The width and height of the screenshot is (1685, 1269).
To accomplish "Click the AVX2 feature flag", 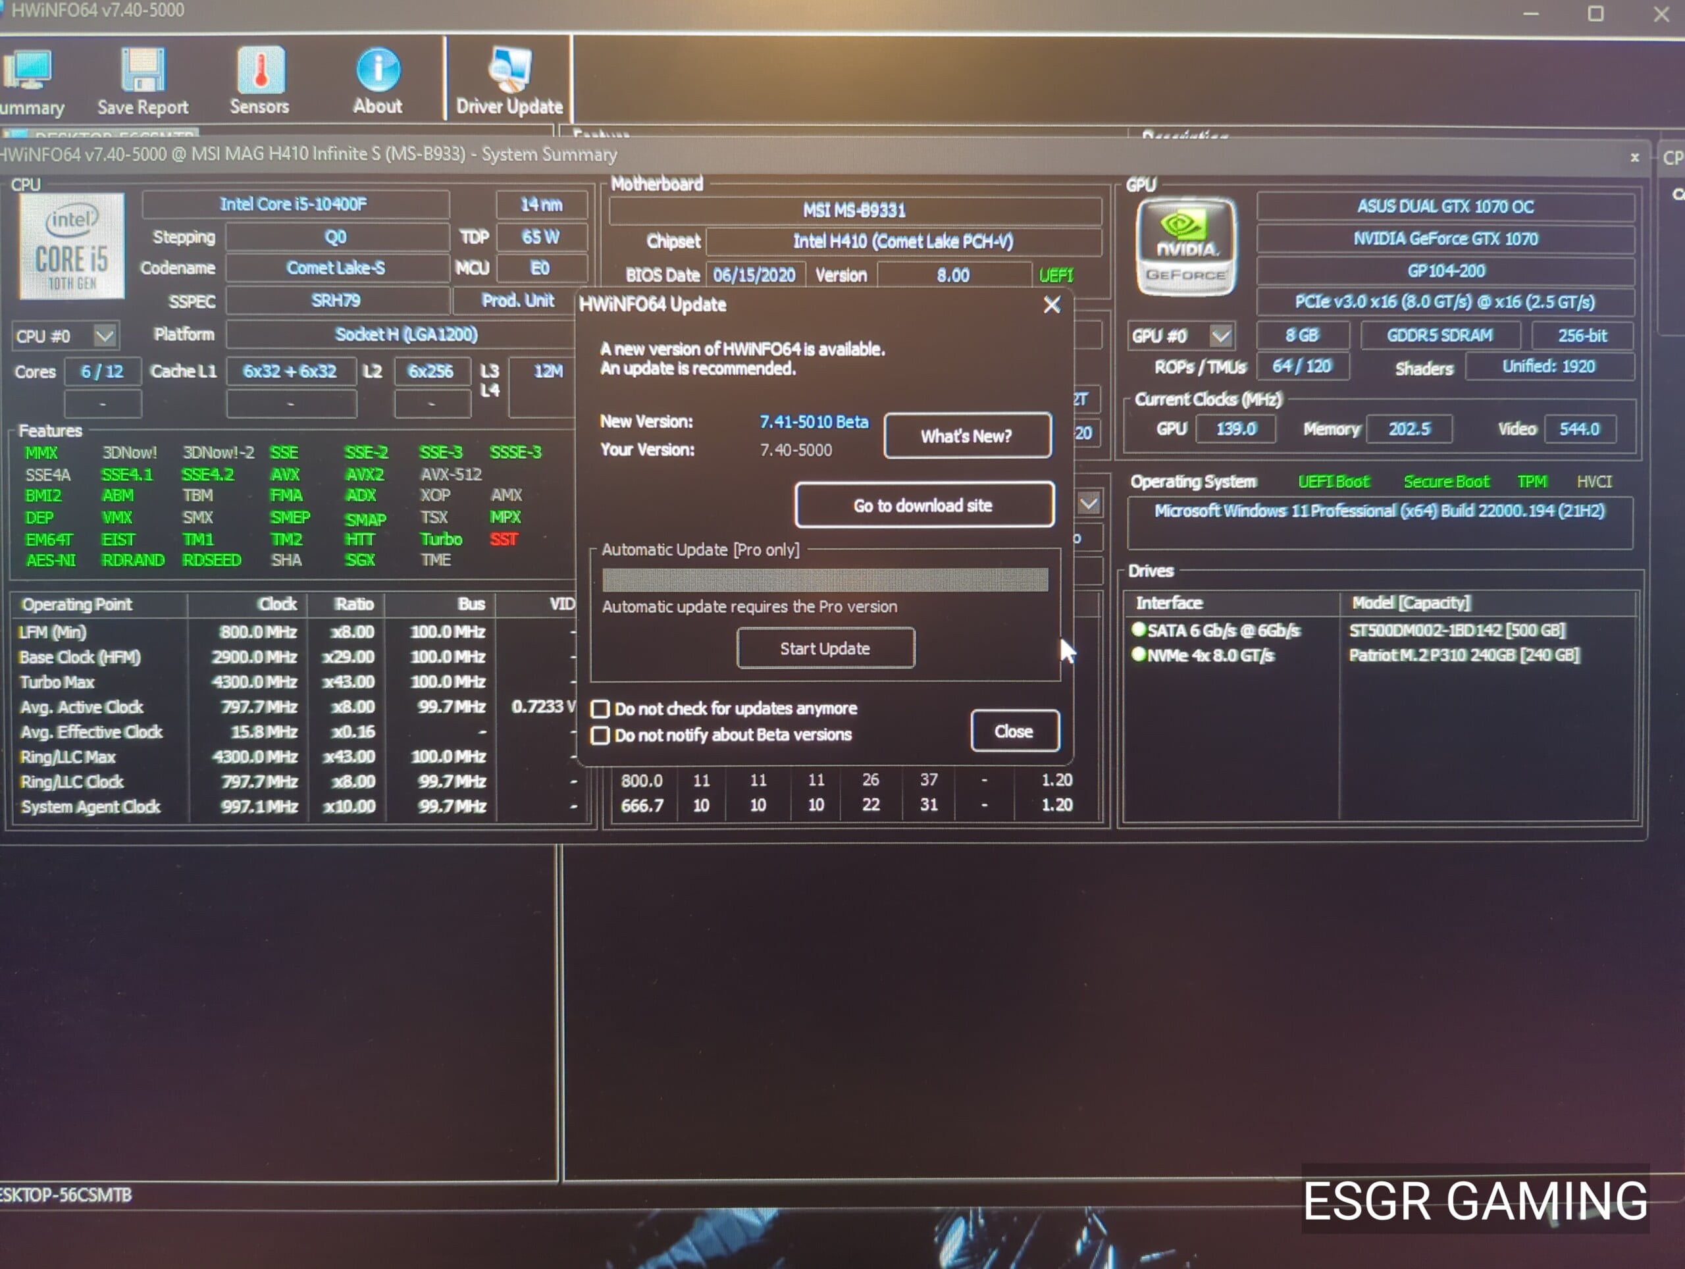I will (x=364, y=475).
